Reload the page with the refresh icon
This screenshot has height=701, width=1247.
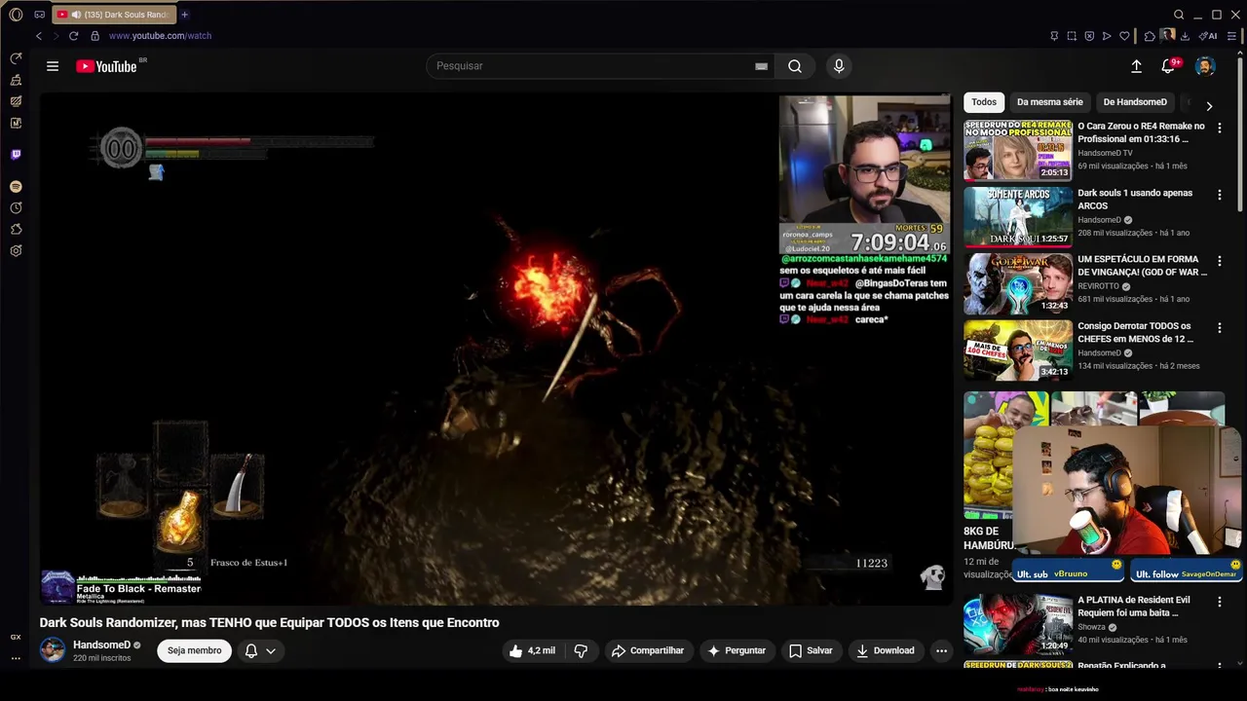(x=73, y=36)
